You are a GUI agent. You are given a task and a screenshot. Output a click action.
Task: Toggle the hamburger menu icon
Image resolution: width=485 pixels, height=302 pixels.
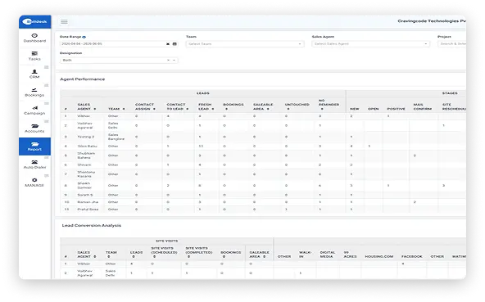click(x=64, y=21)
